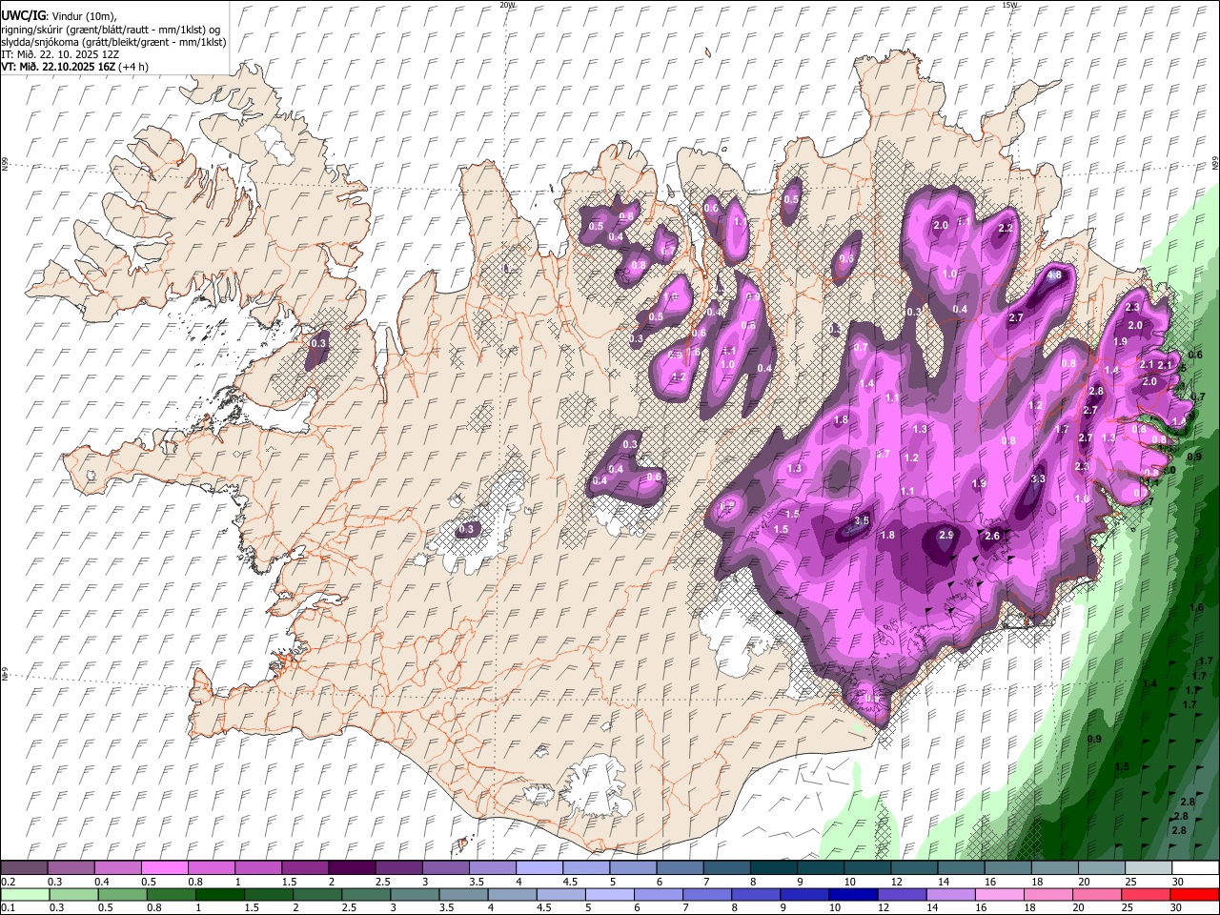Viewport: 1220px width, 915px height.
Task: Click the 'IT: Mið. 22. 10. 2025 12Z' line
Action: tap(60, 54)
